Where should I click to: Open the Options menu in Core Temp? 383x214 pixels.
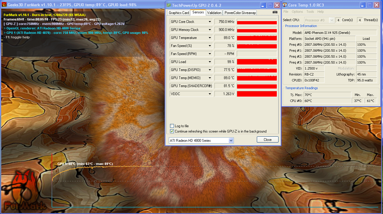point(297,12)
